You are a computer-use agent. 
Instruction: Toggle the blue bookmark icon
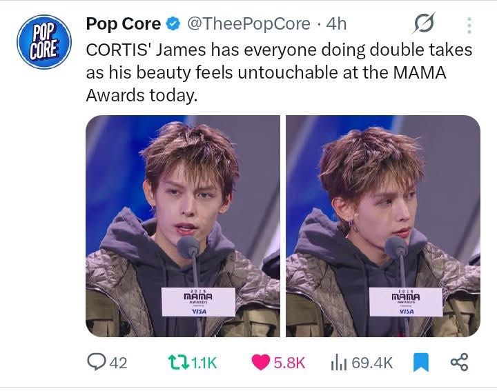[x=420, y=362]
